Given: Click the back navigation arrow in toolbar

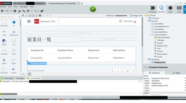Looking at the screenshot, I should tap(2, 11).
